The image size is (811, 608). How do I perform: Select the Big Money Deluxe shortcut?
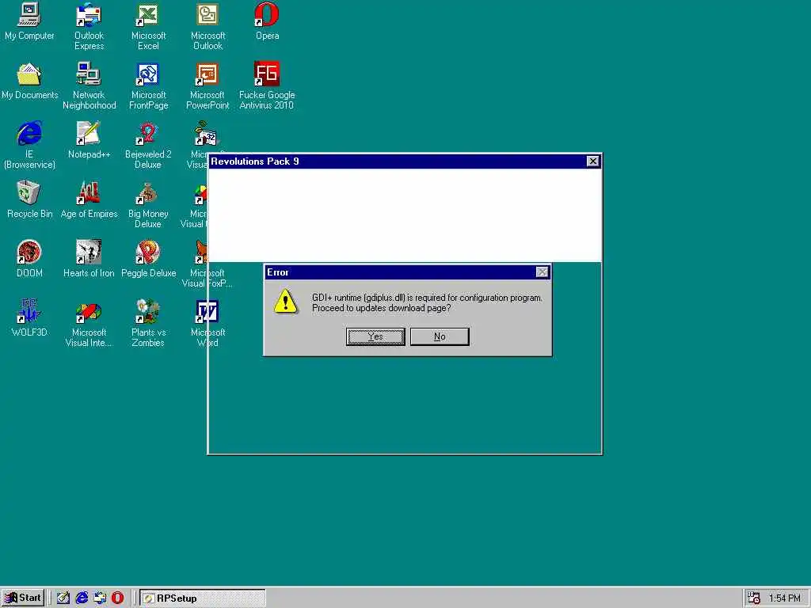148,205
